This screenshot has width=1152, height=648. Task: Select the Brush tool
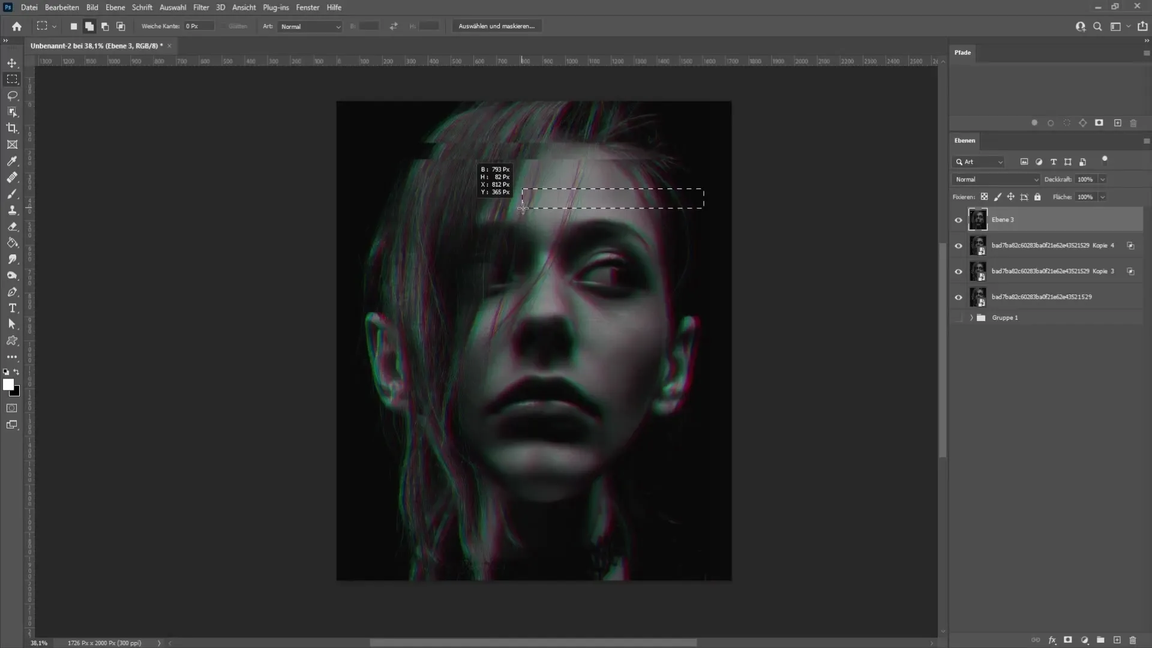12,194
